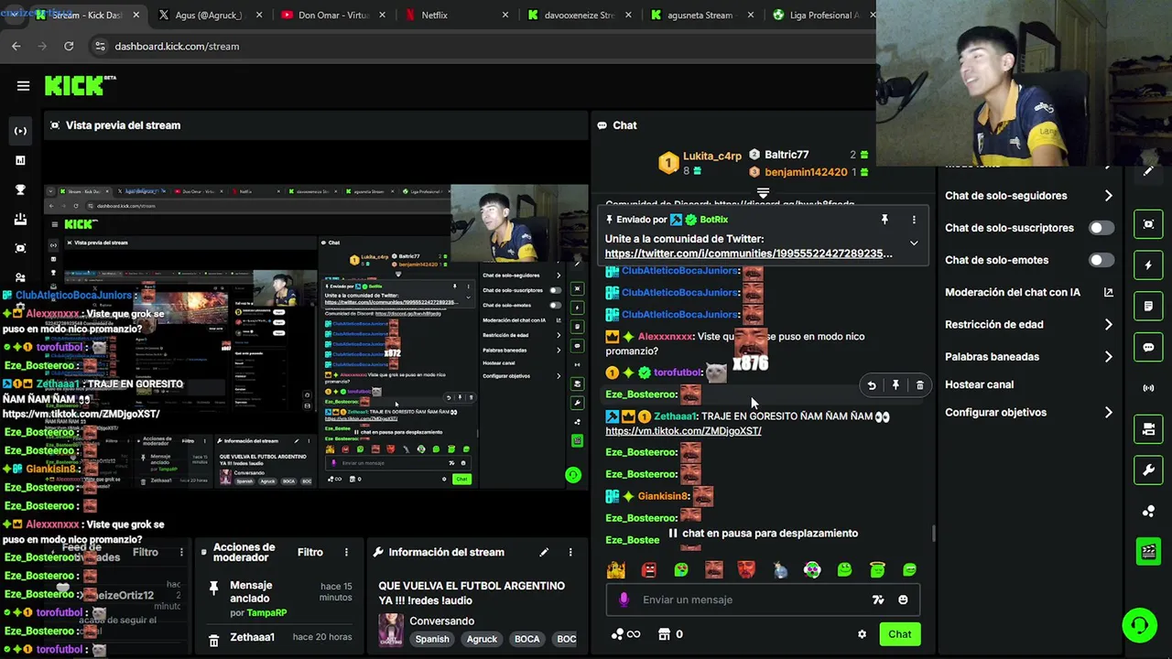Go back with browser back arrow
The image size is (1172, 659).
tap(16, 46)
